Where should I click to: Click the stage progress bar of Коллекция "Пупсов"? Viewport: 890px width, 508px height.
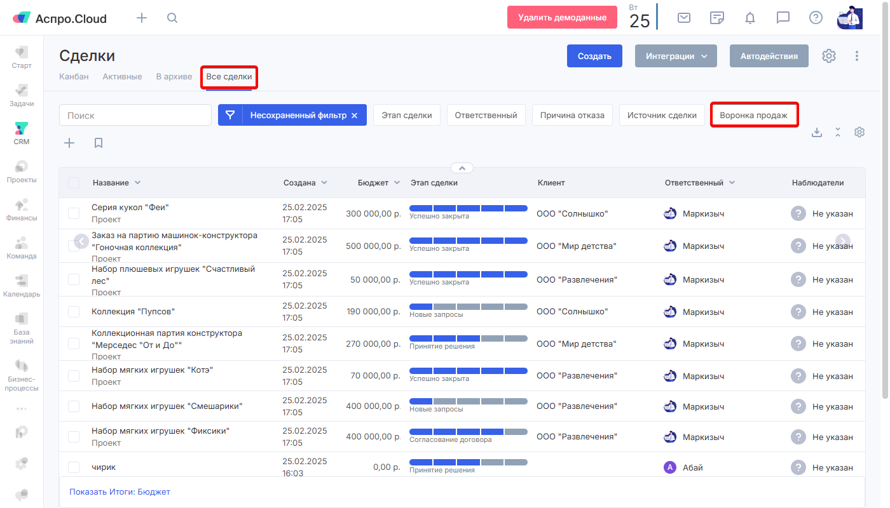(468, 307)
